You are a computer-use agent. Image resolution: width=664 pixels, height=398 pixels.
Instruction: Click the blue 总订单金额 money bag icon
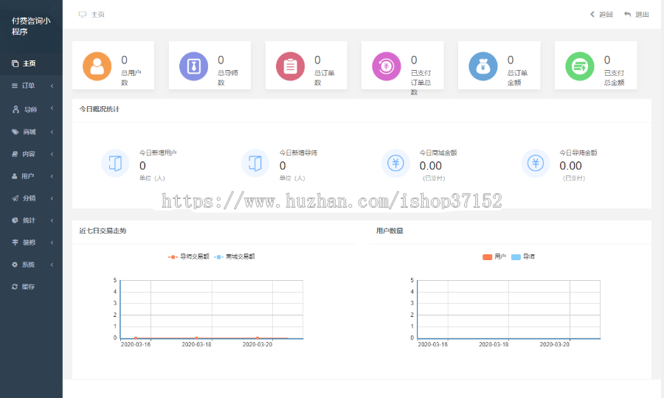(x=483, y=66)
